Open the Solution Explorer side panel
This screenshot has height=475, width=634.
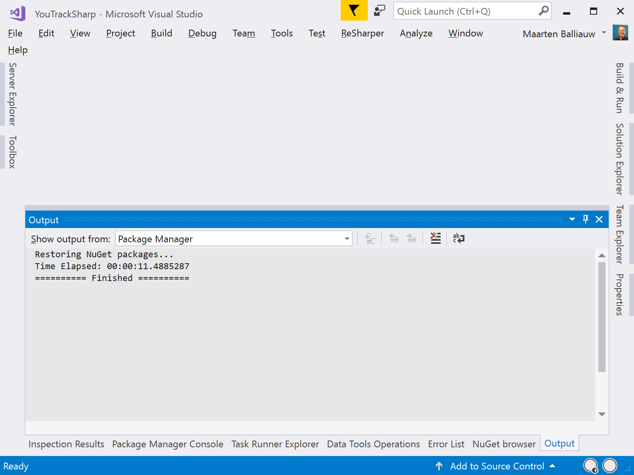[620, 159]
